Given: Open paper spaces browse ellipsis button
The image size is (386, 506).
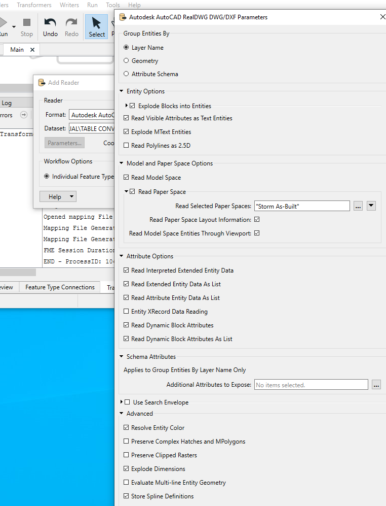Looking at the screenshot, I should point(358,206).
